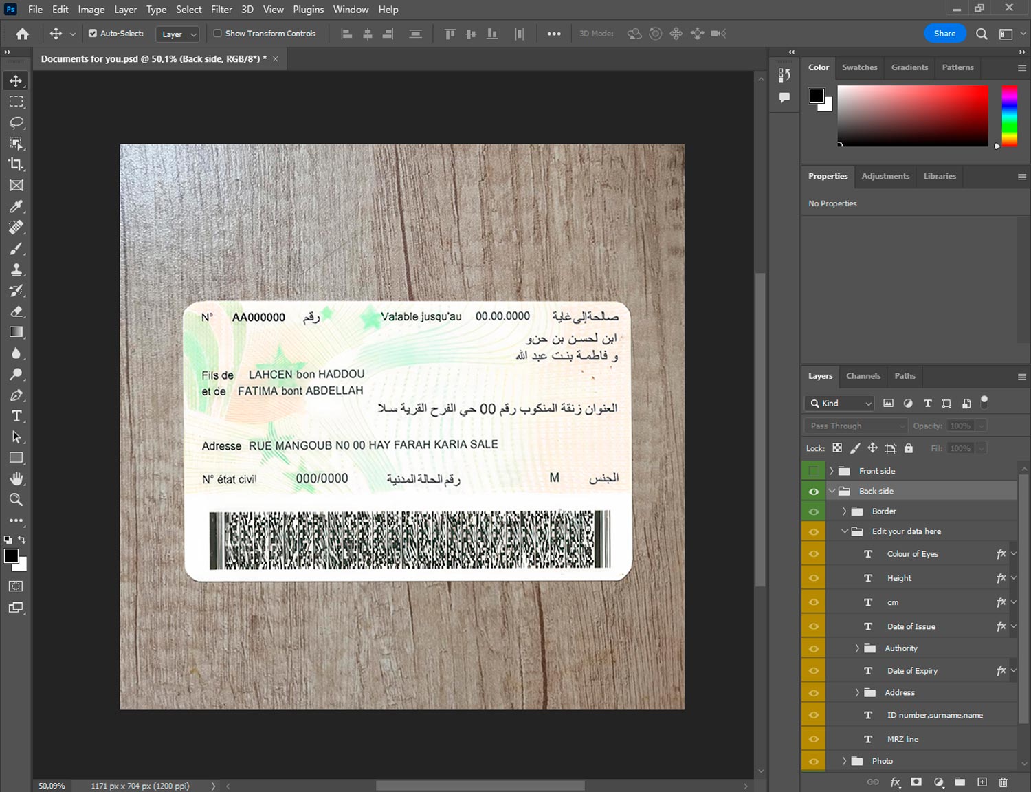This screenshot has width=1031, height=792.
Task: Expand the Front side layer group
Action: point(832,471)
